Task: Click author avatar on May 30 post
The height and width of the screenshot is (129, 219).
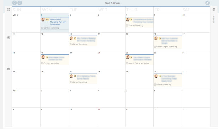Action: [156, 76]
